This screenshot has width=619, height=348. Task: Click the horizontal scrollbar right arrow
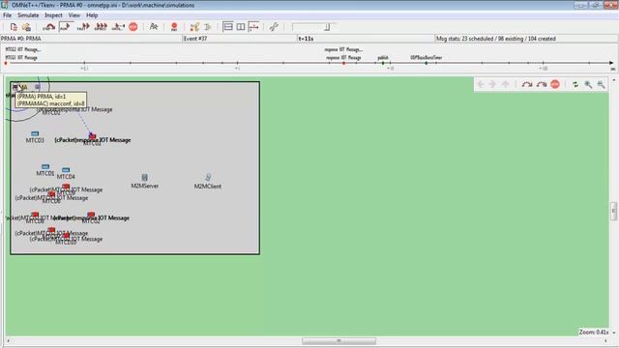point(606,341)
